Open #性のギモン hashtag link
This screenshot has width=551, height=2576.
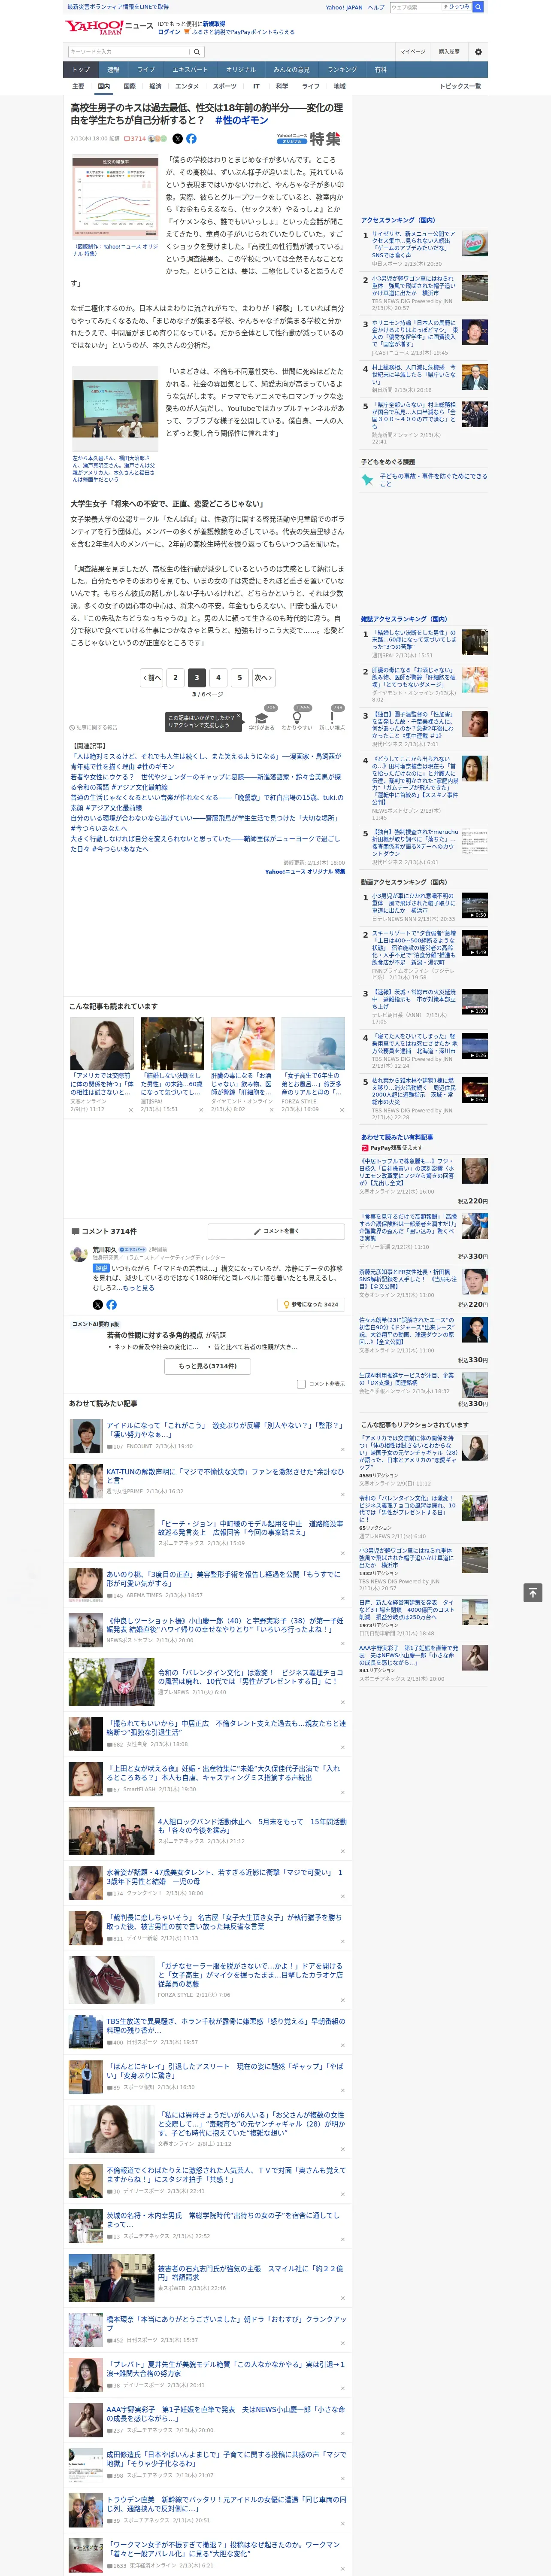[x=242, y=120]
